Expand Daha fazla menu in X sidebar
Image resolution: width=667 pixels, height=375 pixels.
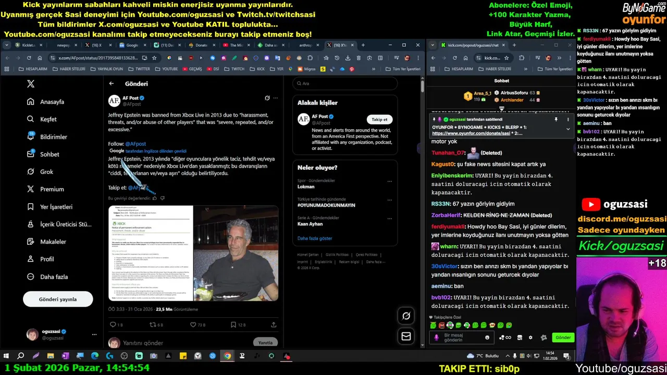point(47,277)
